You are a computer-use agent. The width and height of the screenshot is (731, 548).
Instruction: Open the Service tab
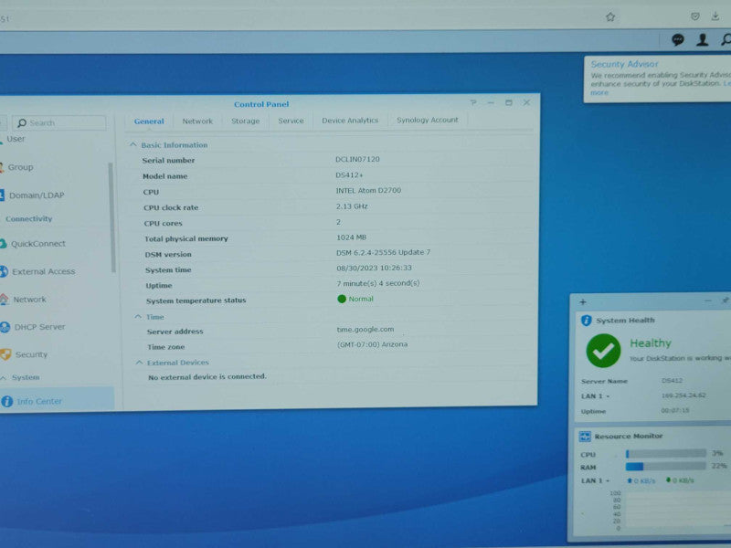click(x=291, y=121)
